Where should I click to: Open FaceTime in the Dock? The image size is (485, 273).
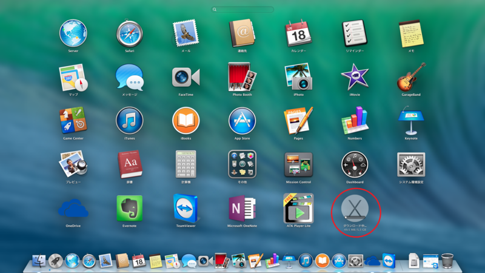click(x=206, y=261)
